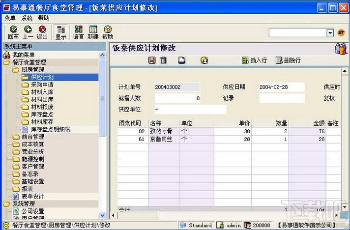Expand the 客户管理 folder

coord(33,167)
